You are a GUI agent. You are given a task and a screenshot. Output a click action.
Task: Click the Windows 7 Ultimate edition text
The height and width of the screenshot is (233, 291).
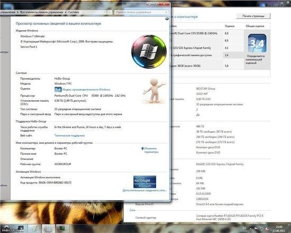click(32, 36)
